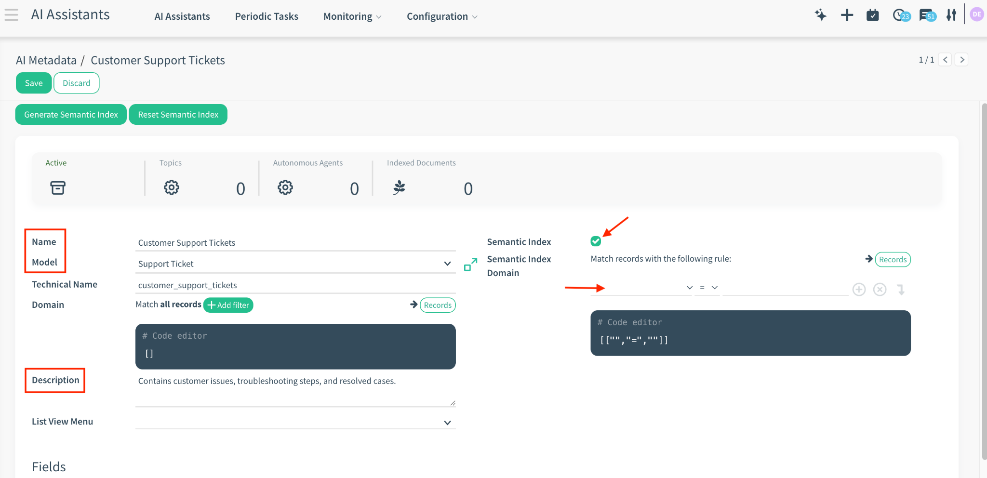
Task: Open the clock activities icon with badge 23
Action: pos(899,15)
